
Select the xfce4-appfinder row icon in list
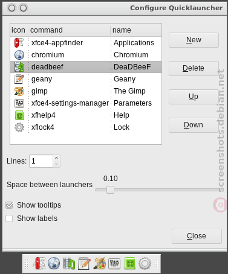[x=19, y=43]
